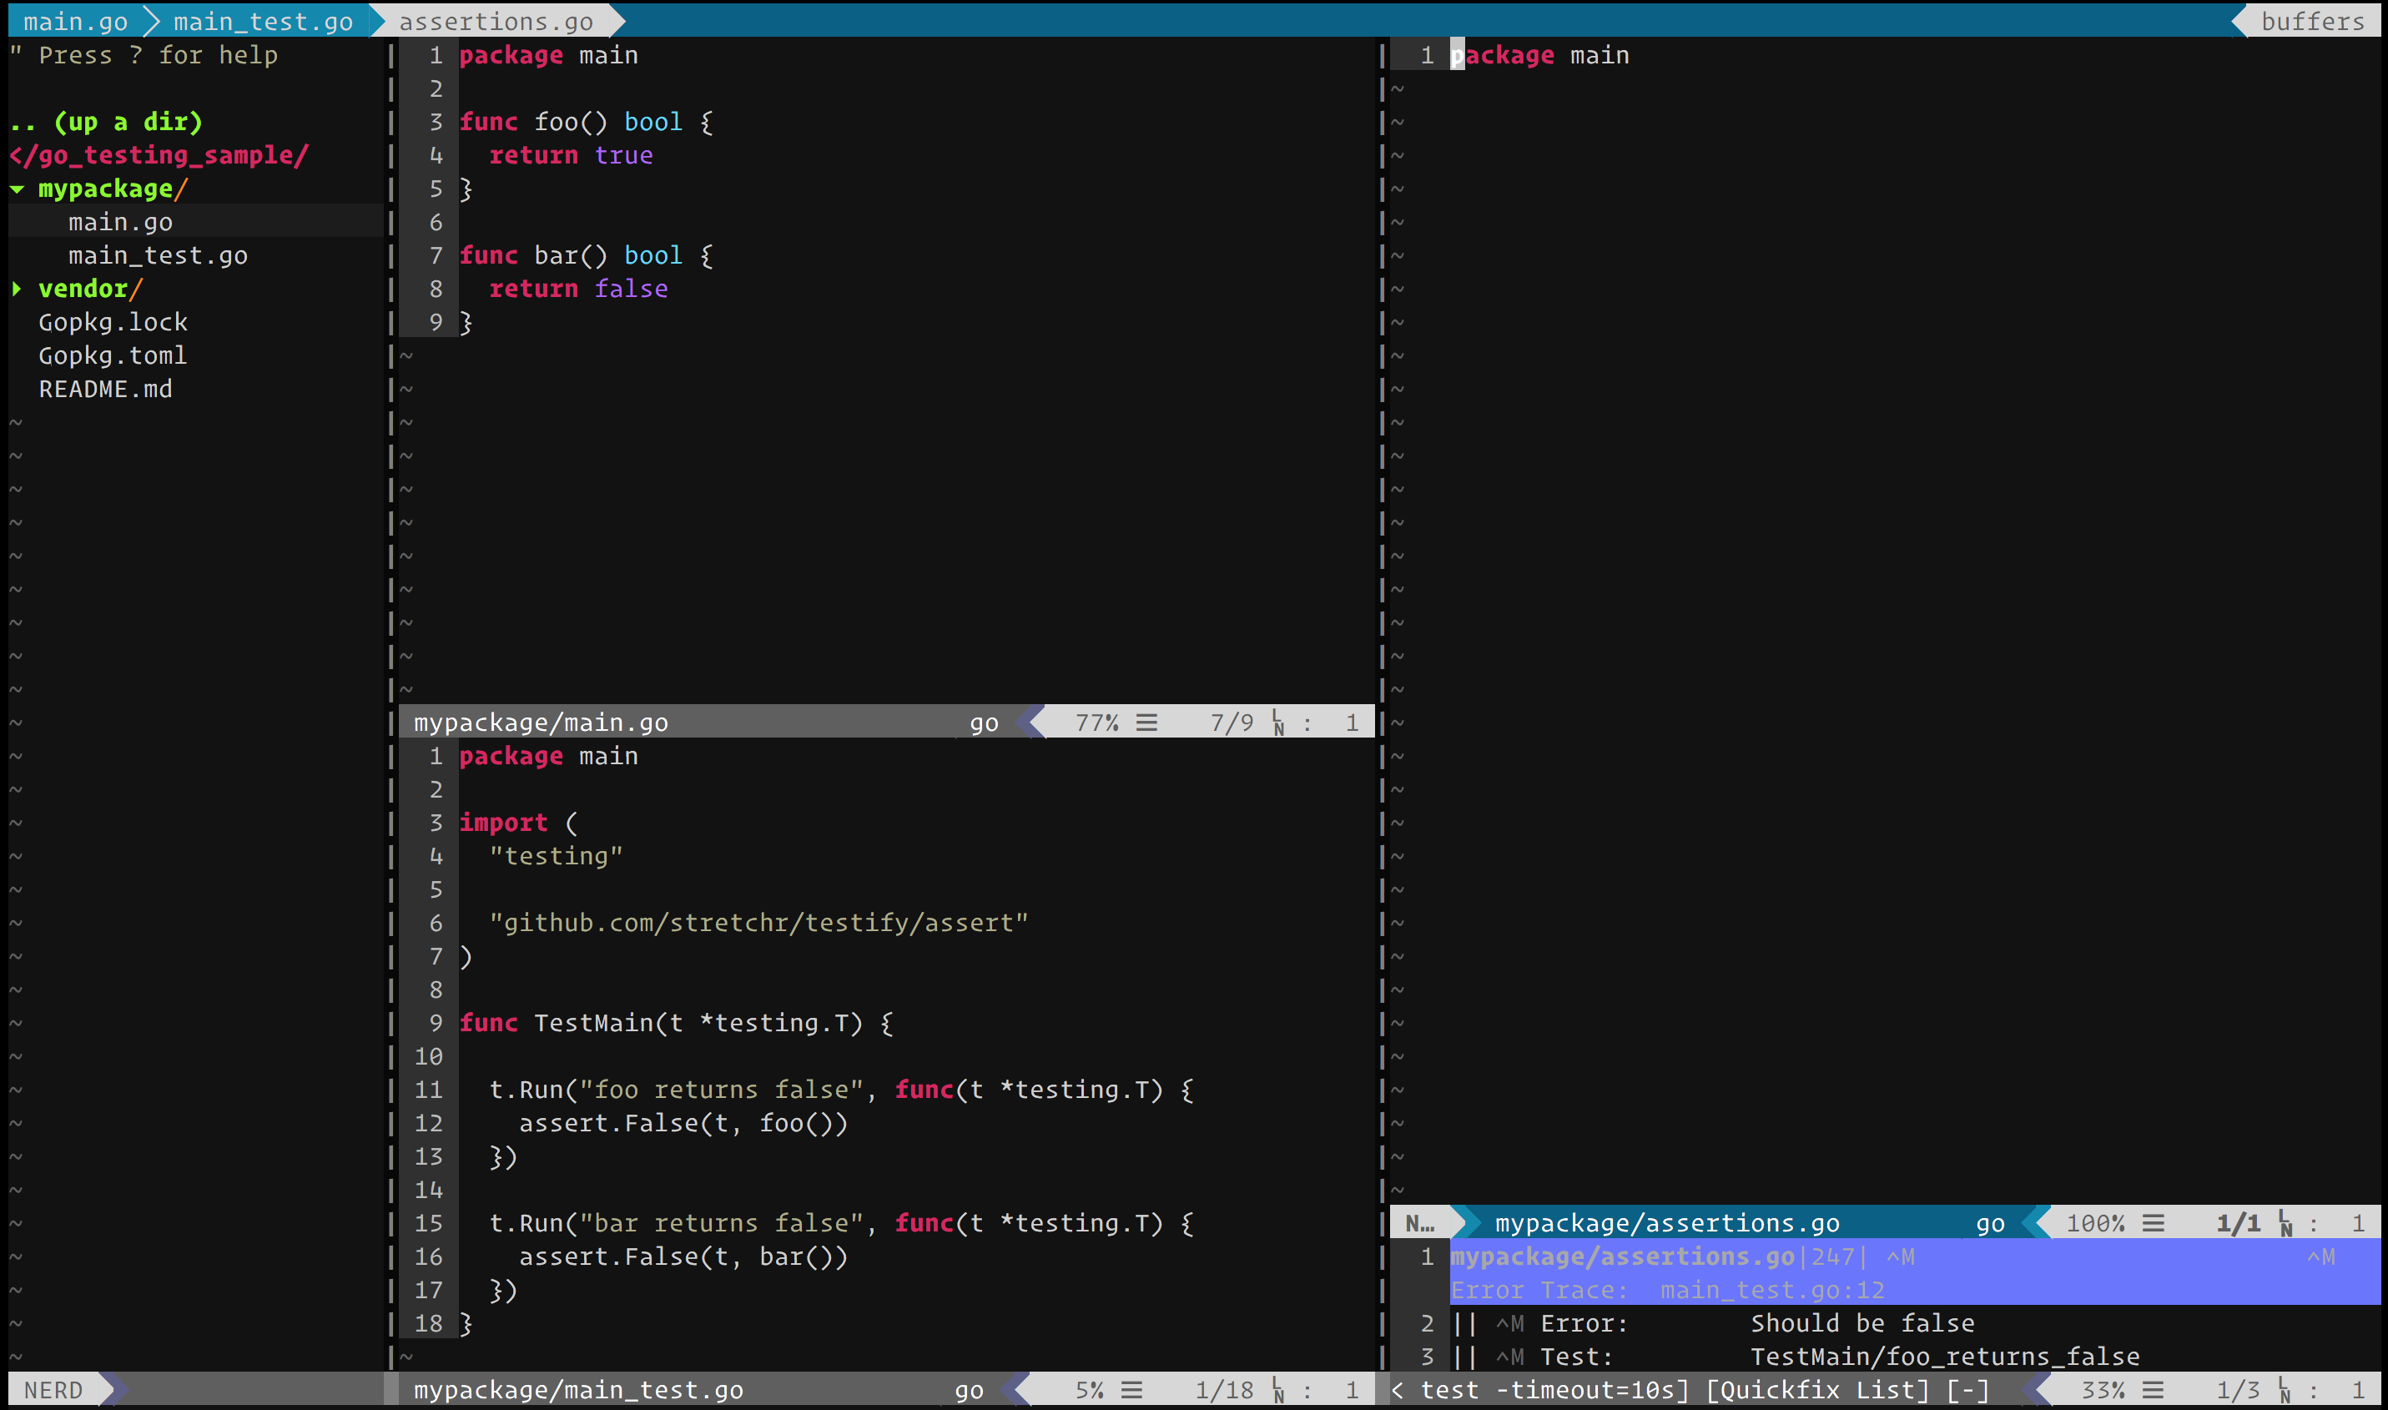The width and height of the screenshot is (2388, 1410).
Task: Click the t.Run("foo returns false" line
Action: [842, 1090]
